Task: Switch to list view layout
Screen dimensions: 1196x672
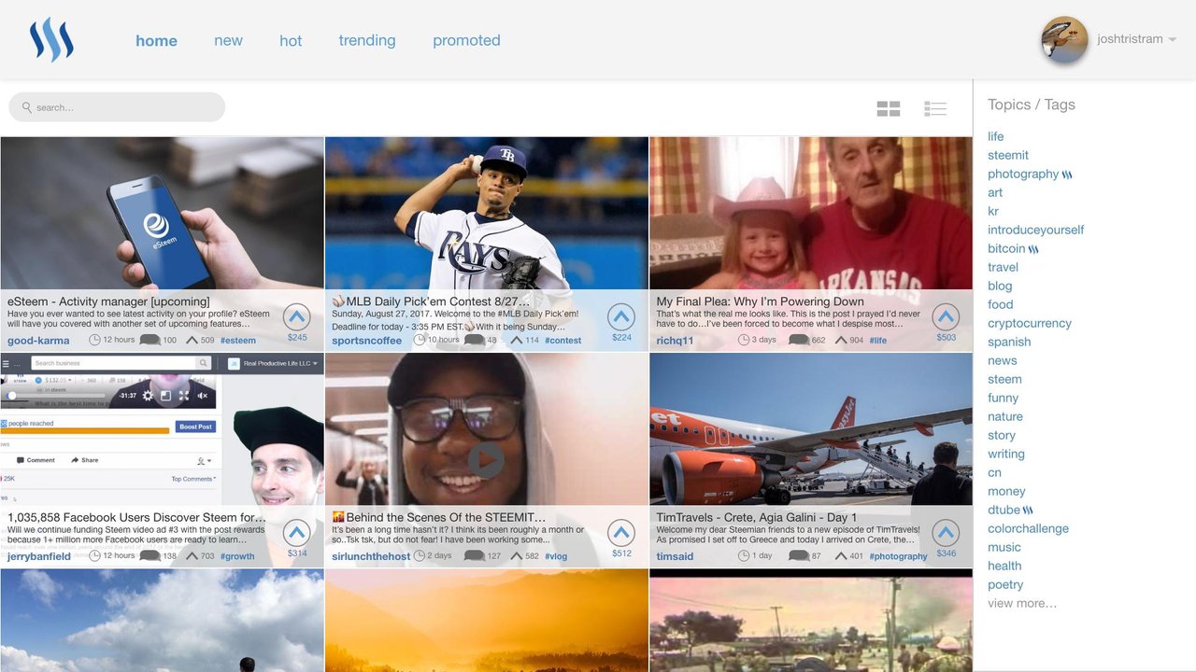Action: [x=935, y=109]
